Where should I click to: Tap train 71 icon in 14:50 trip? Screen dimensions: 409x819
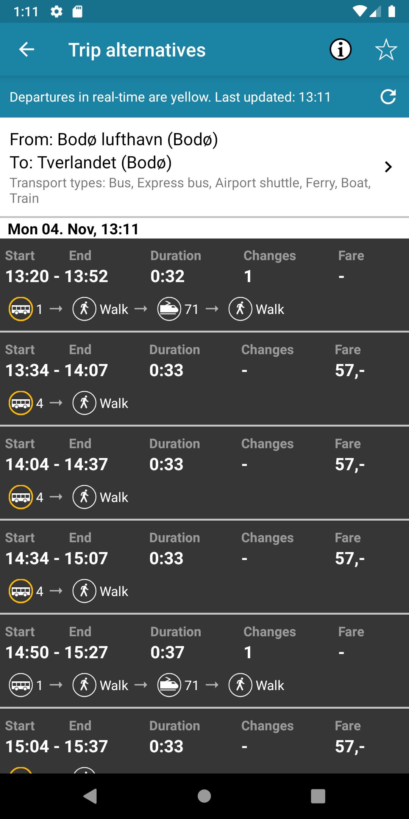coord(169,685)
